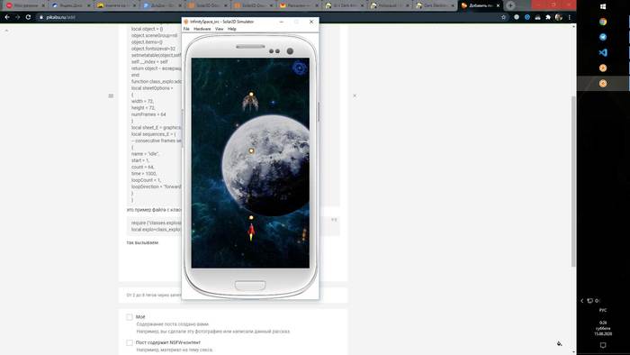The height and width of the screenshot is (355, 630).
Task: Open Chrome from the taskbar
Action: pyautogui.click(x=603, y=22)
